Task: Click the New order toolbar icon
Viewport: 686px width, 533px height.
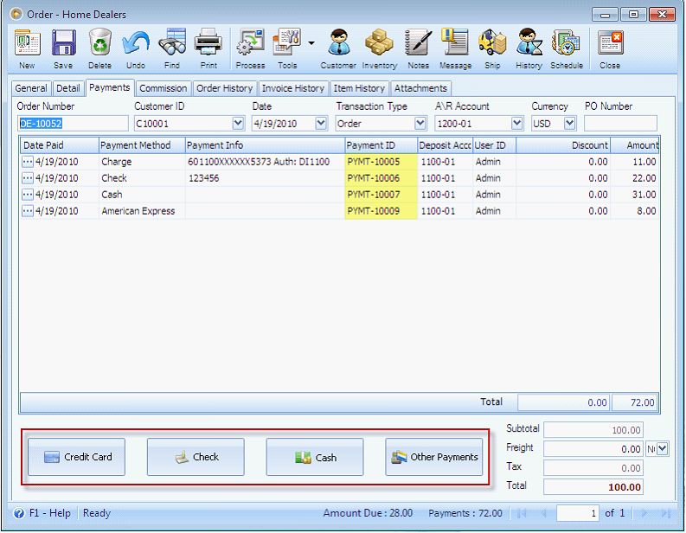Action: tap(27, 42)
